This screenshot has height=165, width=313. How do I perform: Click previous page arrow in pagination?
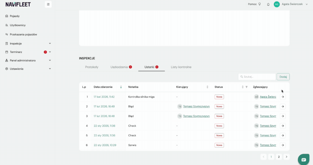(x=264, y=157)
